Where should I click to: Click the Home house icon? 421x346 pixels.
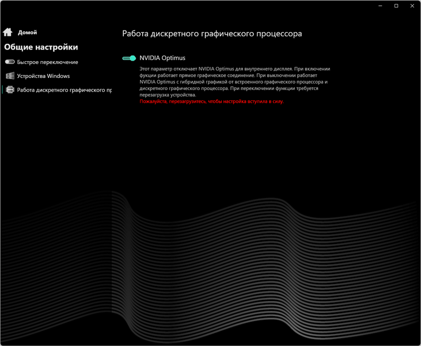coord(7,32)
